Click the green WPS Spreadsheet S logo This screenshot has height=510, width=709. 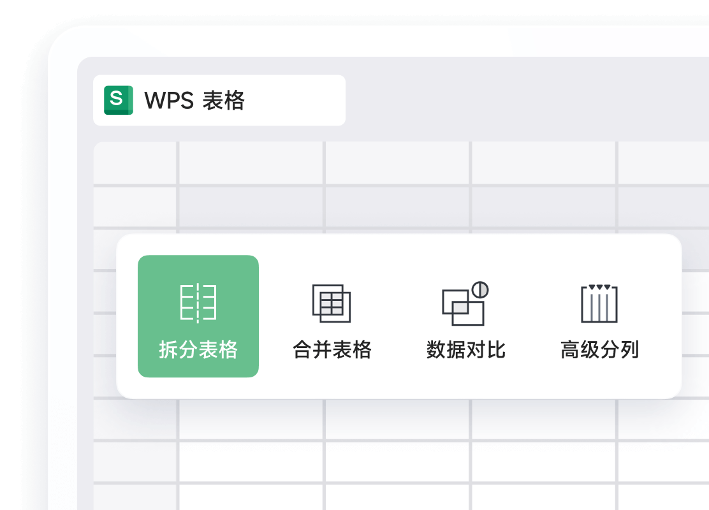click(117, 99)
